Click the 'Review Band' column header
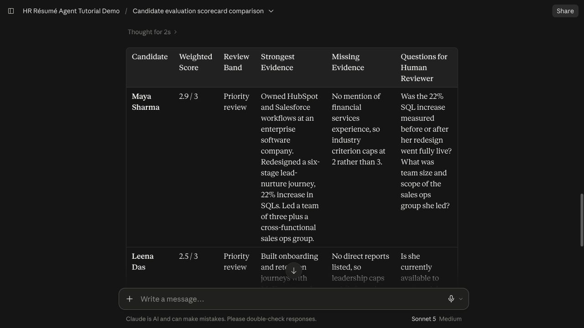Image resolution: width=584 pixels, height=328 pixels. 236,62
